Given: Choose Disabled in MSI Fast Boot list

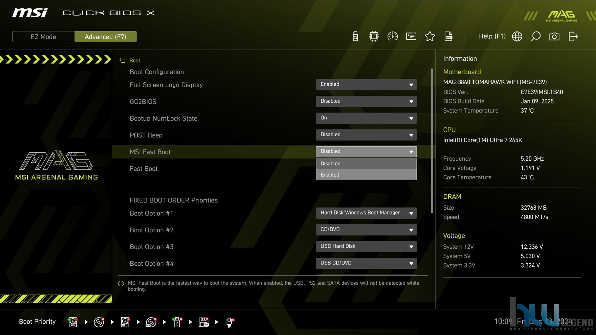Looking at the screenshot, I should point(366,163).
